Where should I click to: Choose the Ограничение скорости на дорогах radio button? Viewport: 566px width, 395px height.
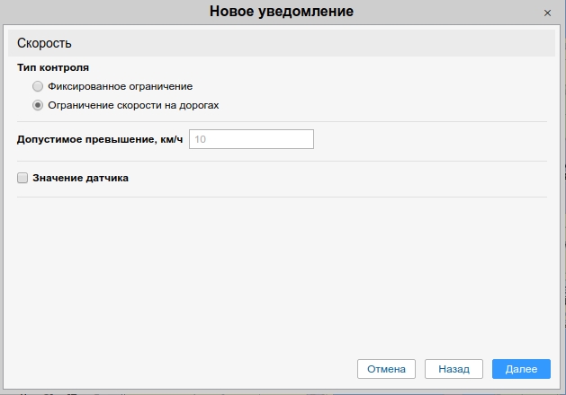click(37, 105)
